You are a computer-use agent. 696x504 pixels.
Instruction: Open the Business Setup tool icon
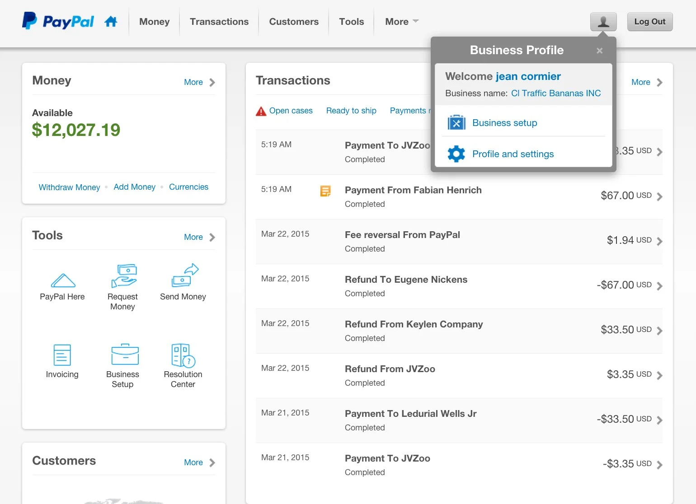125,354
